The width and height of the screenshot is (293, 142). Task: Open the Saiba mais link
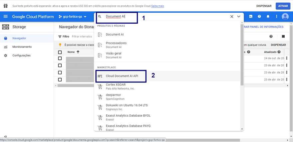(x=157, y=6)
